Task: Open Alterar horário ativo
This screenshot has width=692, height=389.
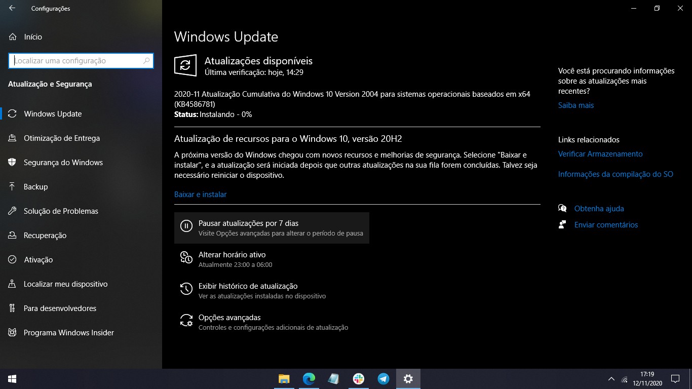Action: point(272,259)
